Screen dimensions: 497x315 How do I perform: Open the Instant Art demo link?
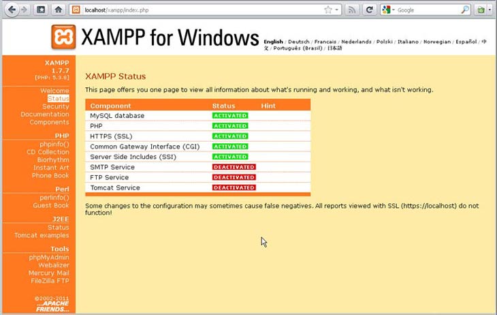point(51,168)
